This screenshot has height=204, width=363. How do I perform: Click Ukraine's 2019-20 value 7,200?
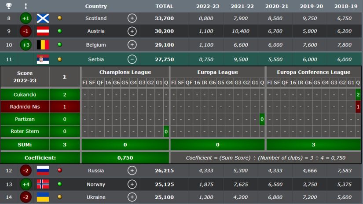point(310,197)
